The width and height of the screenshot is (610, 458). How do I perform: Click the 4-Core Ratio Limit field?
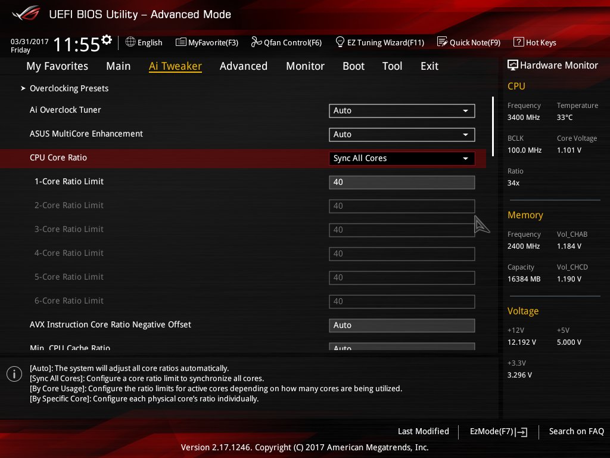(x=402, y=254)
